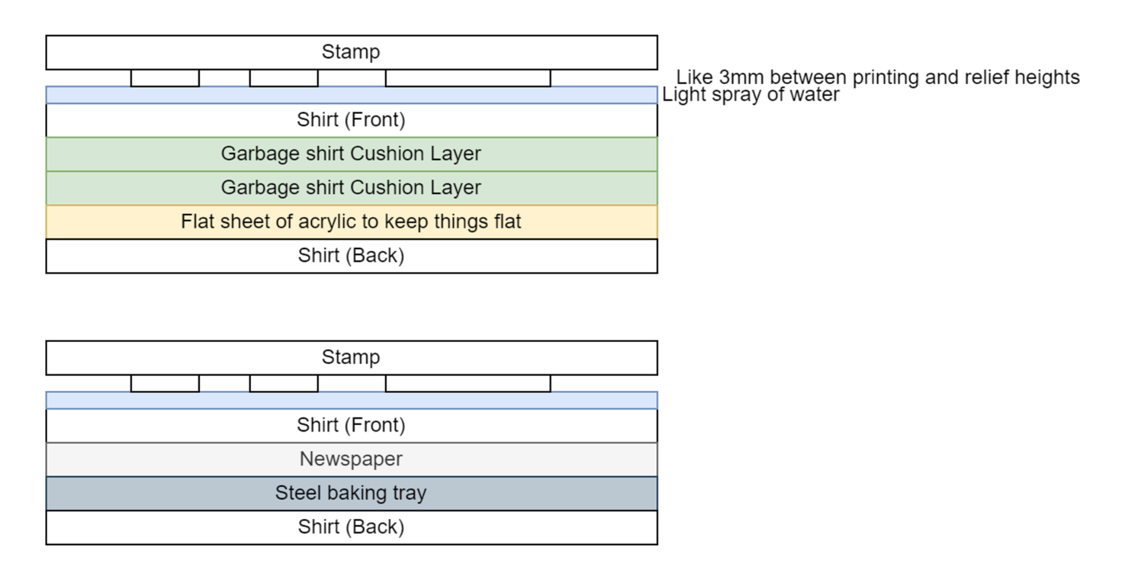Select the Steel baking tray layer

[x=351, y=494]
